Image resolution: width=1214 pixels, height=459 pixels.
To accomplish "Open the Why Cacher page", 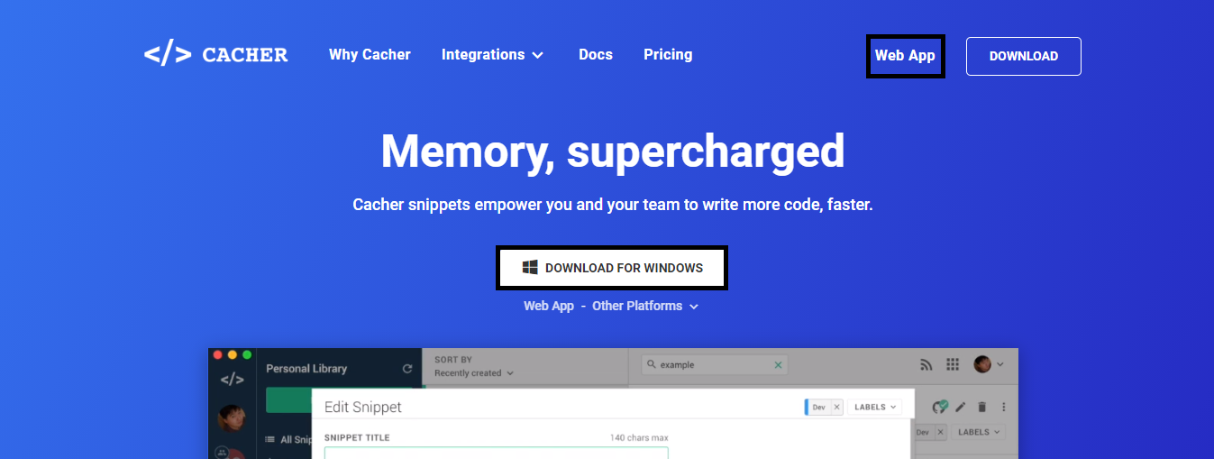I will point(370,55).
